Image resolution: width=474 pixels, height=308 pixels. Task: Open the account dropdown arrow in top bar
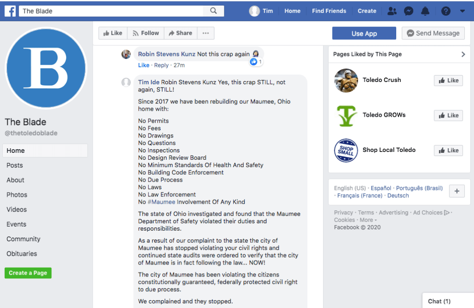pyautogui.click(x=462, y=11)
